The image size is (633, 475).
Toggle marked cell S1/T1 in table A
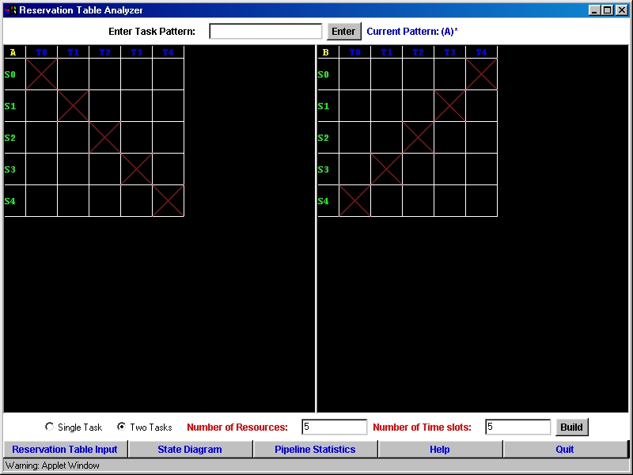74,106
